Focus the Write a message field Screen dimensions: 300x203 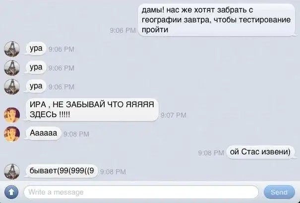141,192
